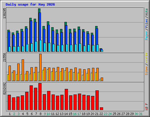
Task: Click day 24 on the x-axis
Action: pyautogui.click(x=110, y=114)
